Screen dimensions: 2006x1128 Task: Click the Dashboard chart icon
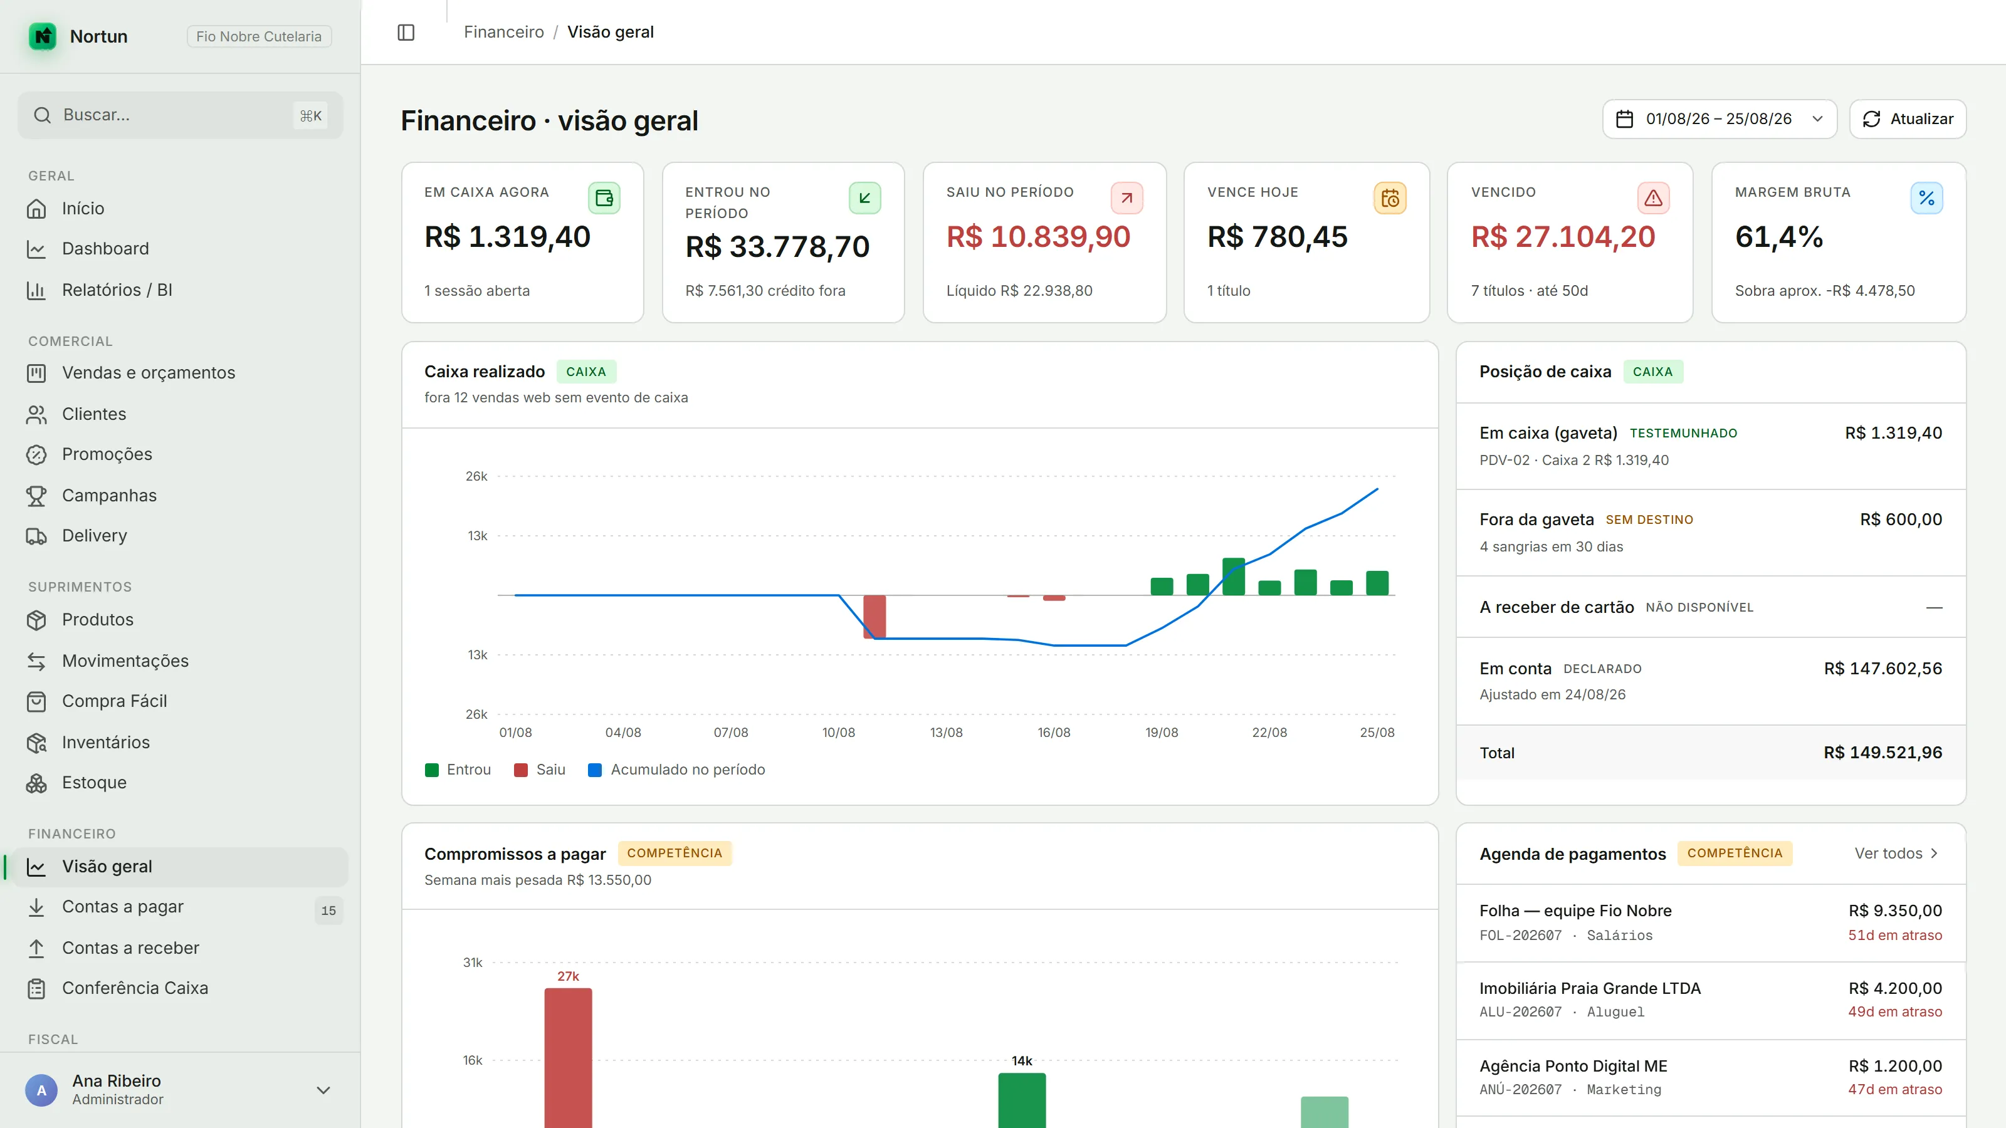[36, 249]
